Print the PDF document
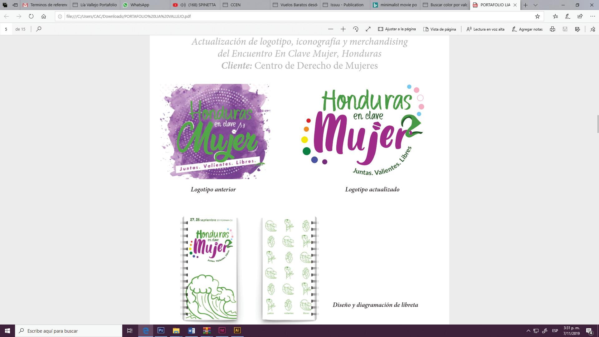 coord(553,29)
